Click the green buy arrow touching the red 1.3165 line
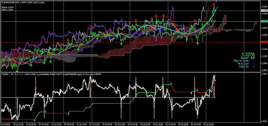 click(x=197, y=43)
